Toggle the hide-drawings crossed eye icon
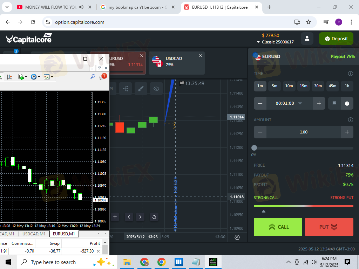Image resolution: width=359 pixels, height=269 pixels. (x=156, y=89)
